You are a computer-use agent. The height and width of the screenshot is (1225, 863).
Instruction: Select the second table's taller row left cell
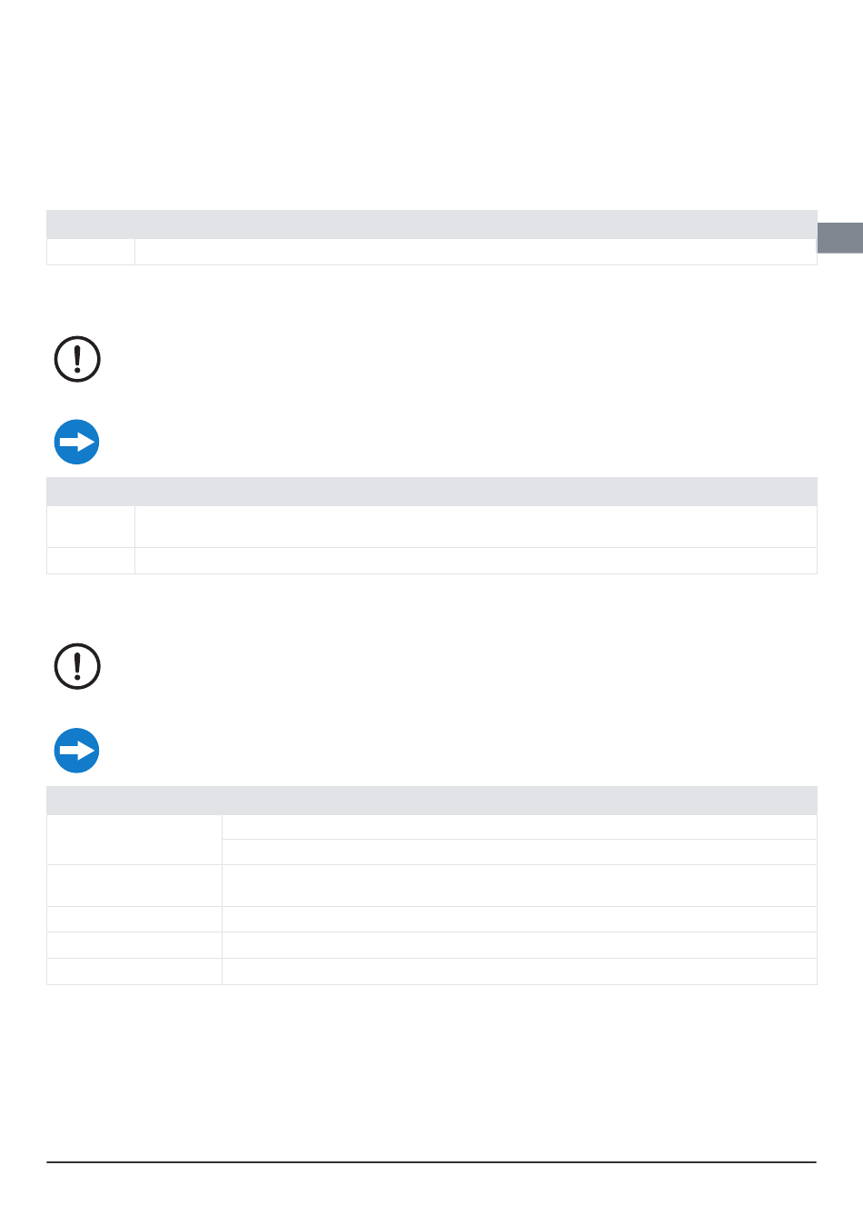pyautogui.click(x=91, y=527)
